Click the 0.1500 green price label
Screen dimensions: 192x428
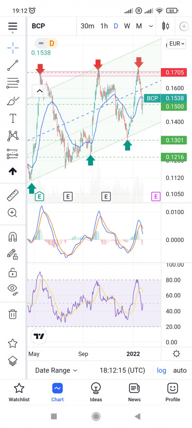point(174,107)
